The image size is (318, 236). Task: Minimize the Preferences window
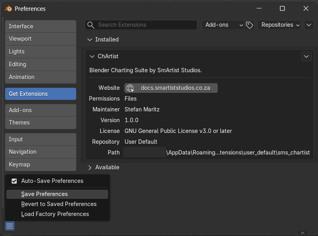(x=259, y=8)
